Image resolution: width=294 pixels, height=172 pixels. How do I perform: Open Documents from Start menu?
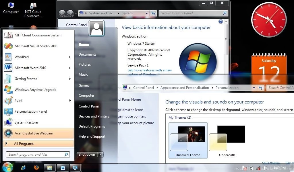click(87, 54)
